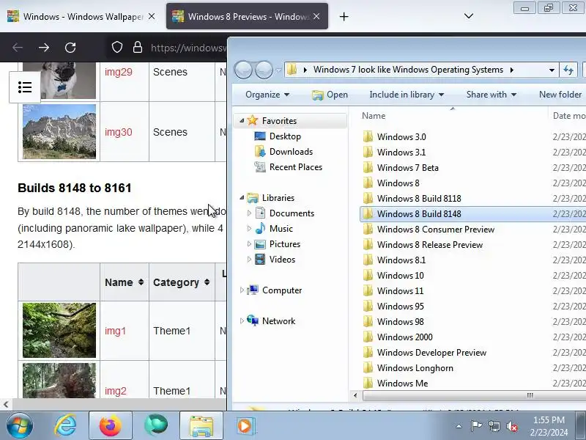The image size is (586, 440).
Task: Select the Windows 10 folder icon
Action: pyautogui.click(x=368, y=275)
